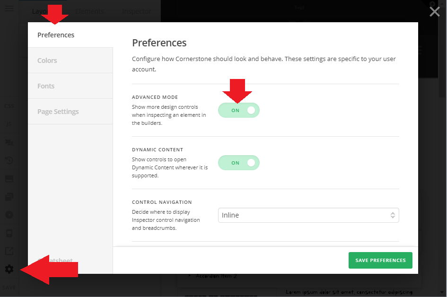Open the Control Navigation Inline dropdown
The height and width of the screenshot is (297, 447).
[x=308, y=215]
